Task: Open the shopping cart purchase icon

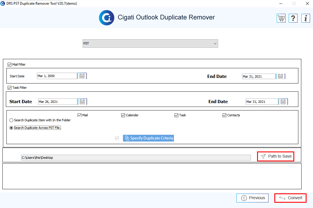Action: (x=281, y=18)
